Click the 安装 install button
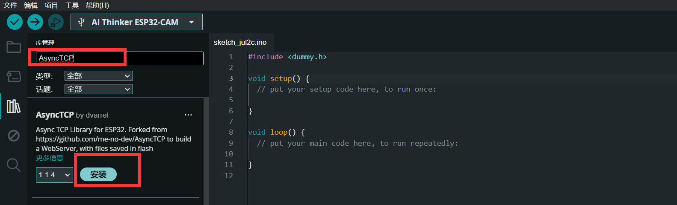Viewport: 677px width, 205px height. pos(98,174)
